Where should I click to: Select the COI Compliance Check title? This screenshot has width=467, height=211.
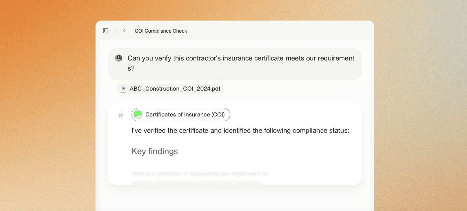(x=161, y=31)
